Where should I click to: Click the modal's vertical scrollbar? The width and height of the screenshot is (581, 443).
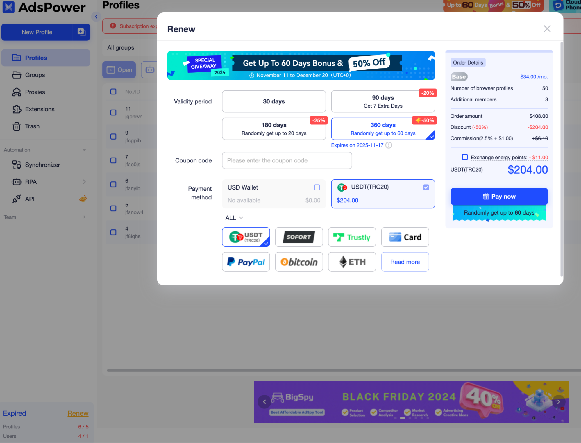(x=562, y=159)
